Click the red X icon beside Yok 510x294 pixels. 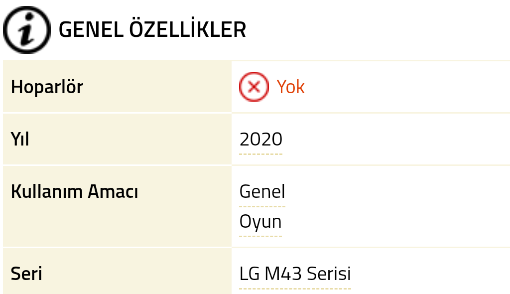[254, 87]
